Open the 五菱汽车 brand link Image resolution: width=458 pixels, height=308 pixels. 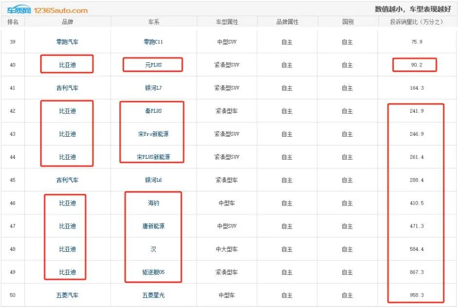(67, 295)
